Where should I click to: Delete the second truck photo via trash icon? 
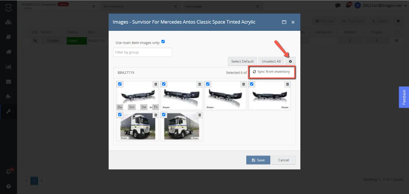pyautogui.click(x=200, y=115)
